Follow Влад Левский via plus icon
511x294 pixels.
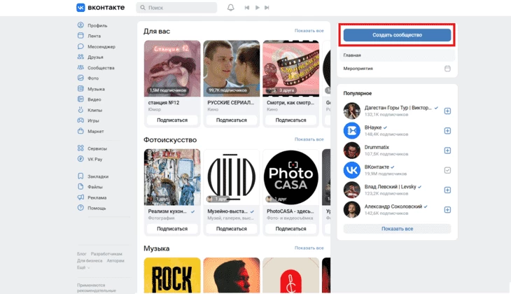(x=447, y=190)
